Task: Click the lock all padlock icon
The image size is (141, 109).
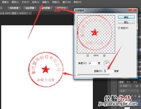Action: pyautogui.click(x=139, y=96)
